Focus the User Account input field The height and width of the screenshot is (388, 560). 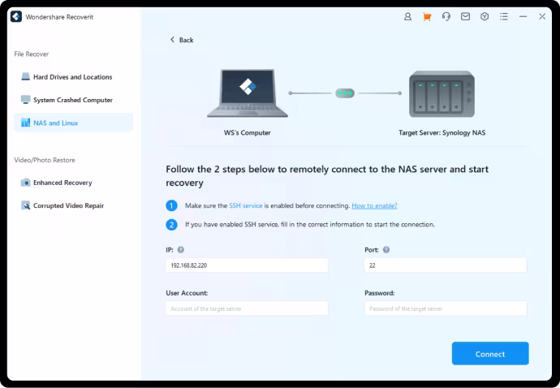click(247, 308)
